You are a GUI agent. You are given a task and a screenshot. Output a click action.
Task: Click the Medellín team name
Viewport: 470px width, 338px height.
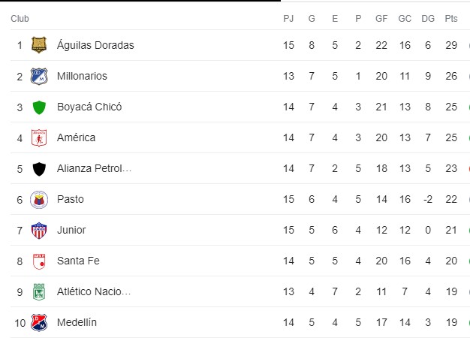tap(77, 322)
